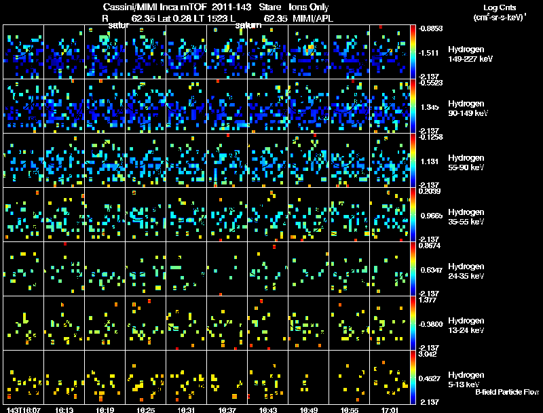Click the '3.042' colorbar value
Image resolution: width=543 pixels, height=413 pixels.
click(428, 354)
